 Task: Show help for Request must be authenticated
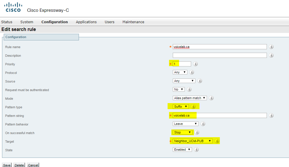tap(189, 89)
